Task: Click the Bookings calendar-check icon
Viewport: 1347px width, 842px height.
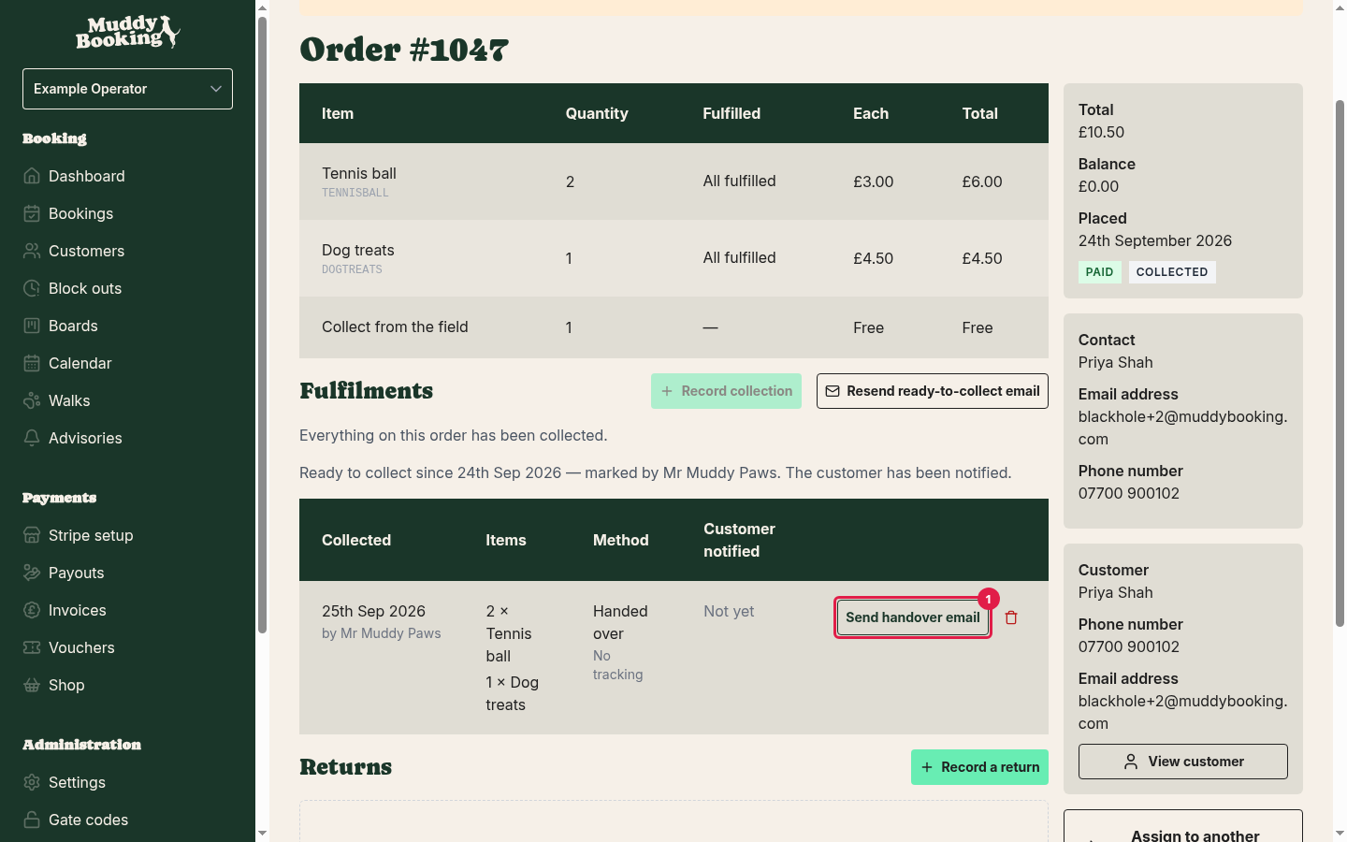Action: (32, 213)
